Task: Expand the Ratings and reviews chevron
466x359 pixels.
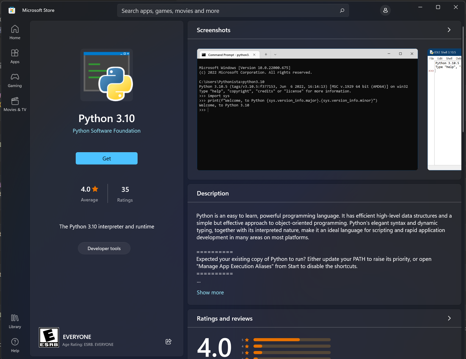Action: pyautogui.click(x=450, y=318)
